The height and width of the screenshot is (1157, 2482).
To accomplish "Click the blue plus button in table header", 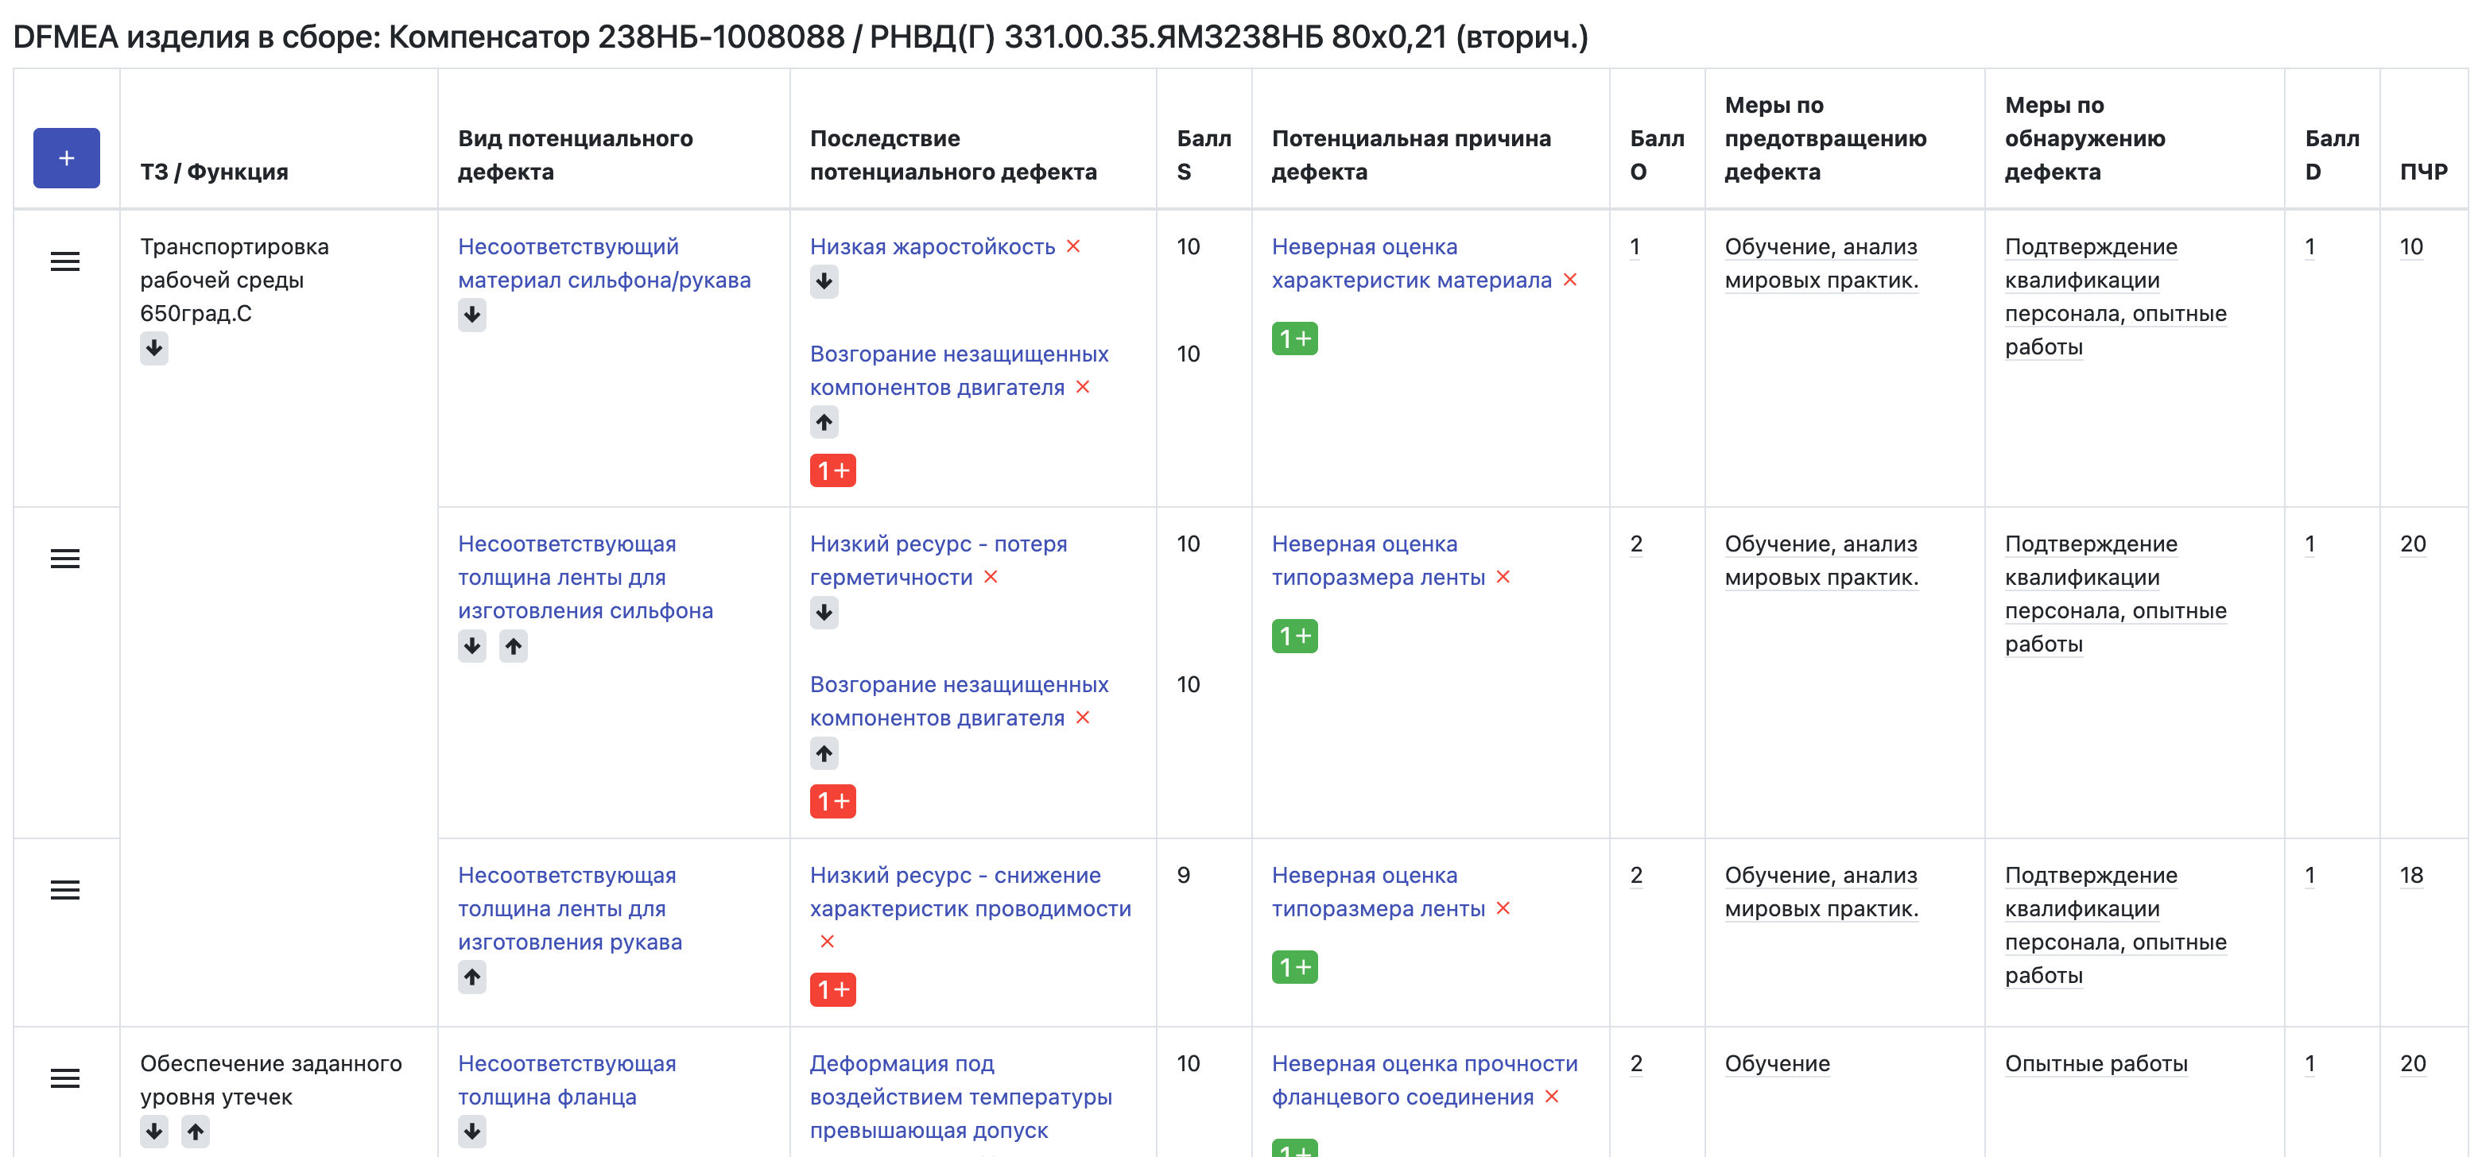I will point(67,158).
